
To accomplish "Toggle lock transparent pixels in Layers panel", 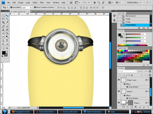I will pyautogui.click(x=124, y=75).
